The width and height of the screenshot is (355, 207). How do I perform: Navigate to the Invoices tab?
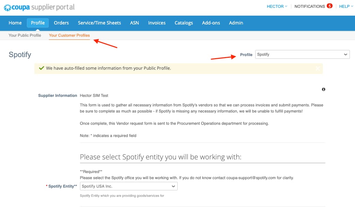(x=157, y=23)
